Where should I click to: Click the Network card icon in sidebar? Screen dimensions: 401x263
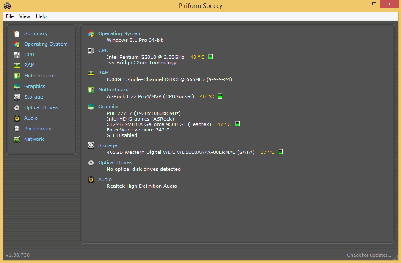17,140
